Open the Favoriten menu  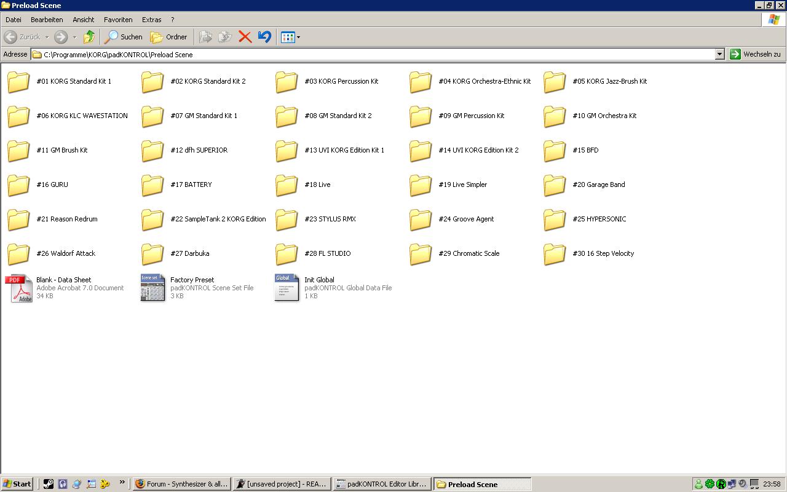(x=118, y=20)
